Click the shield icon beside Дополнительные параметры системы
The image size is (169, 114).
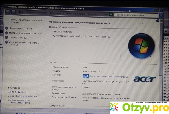6,42
